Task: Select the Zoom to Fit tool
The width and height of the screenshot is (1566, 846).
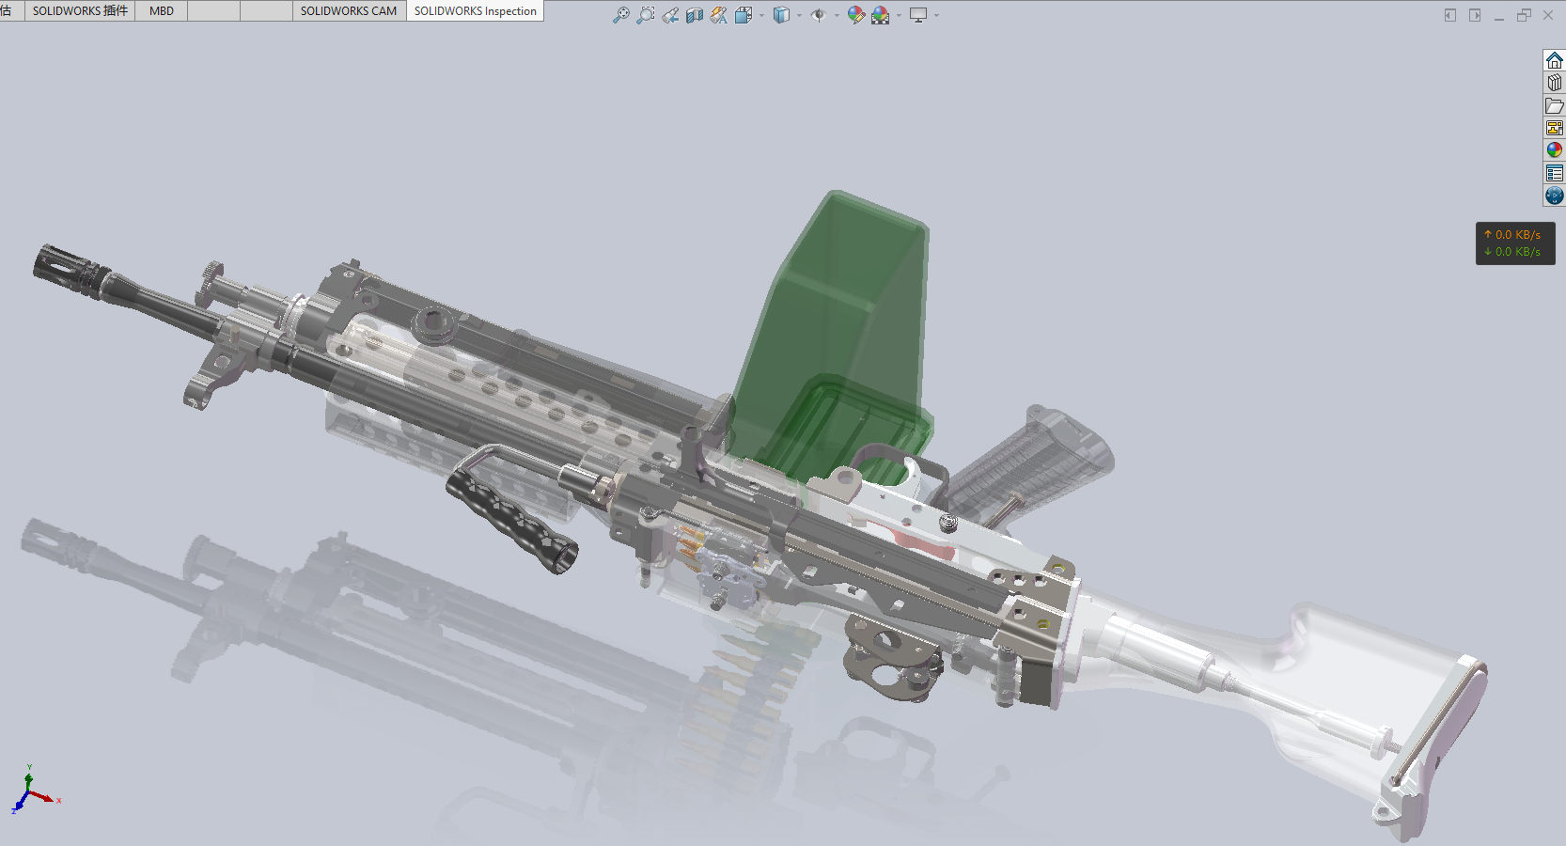Action: click(x=620, y=15)
